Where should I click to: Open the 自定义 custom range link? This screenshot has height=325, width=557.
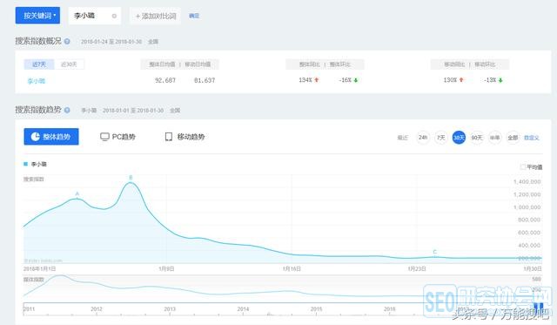(x=532, y=138)
